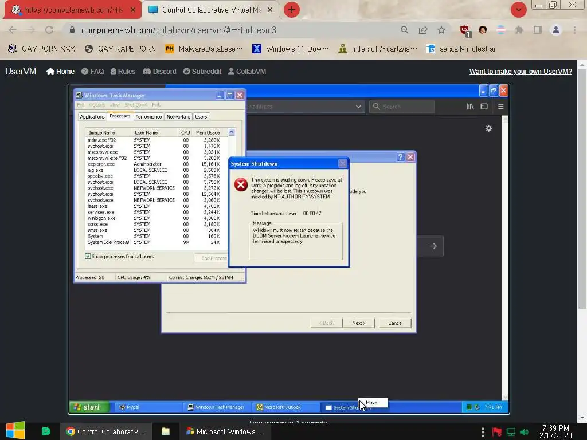The image size is (587, 440).
Task: Click the Home nav link
Action: (60, 72)
